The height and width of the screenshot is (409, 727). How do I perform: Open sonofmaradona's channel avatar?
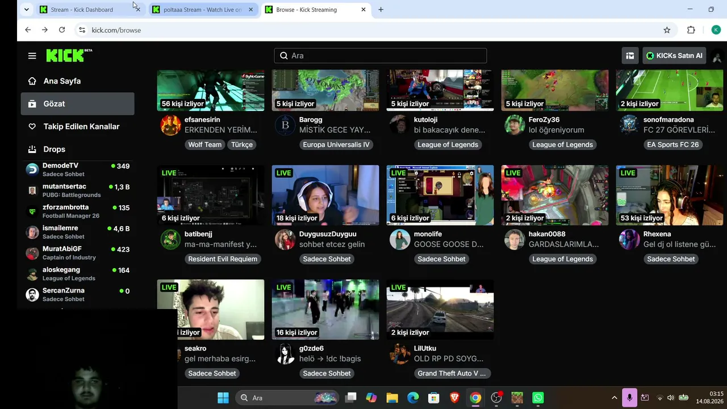[x=629, y=125]
